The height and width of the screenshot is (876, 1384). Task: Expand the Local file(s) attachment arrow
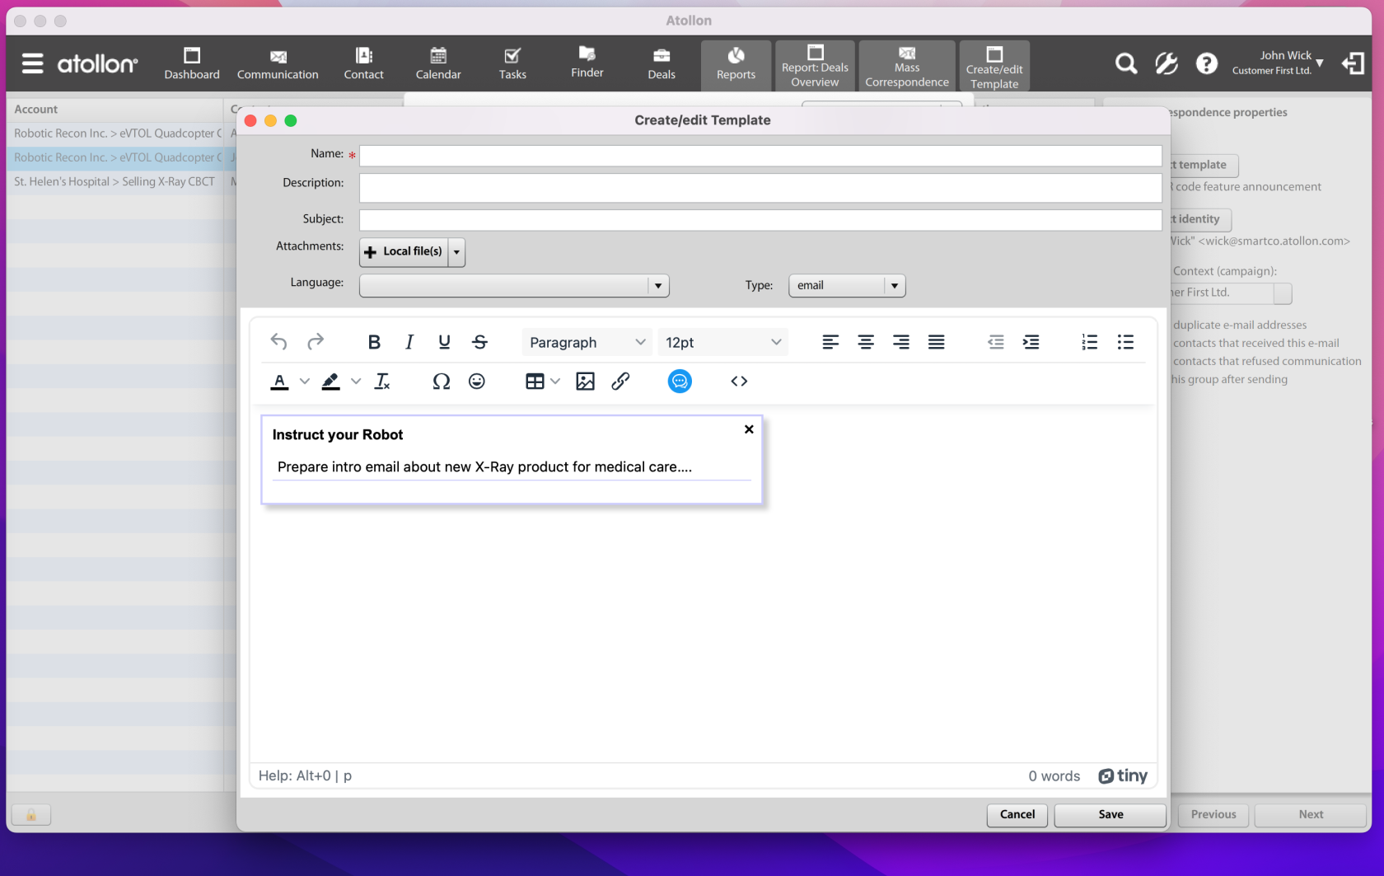pyautogui.click(x=456, y=252)
